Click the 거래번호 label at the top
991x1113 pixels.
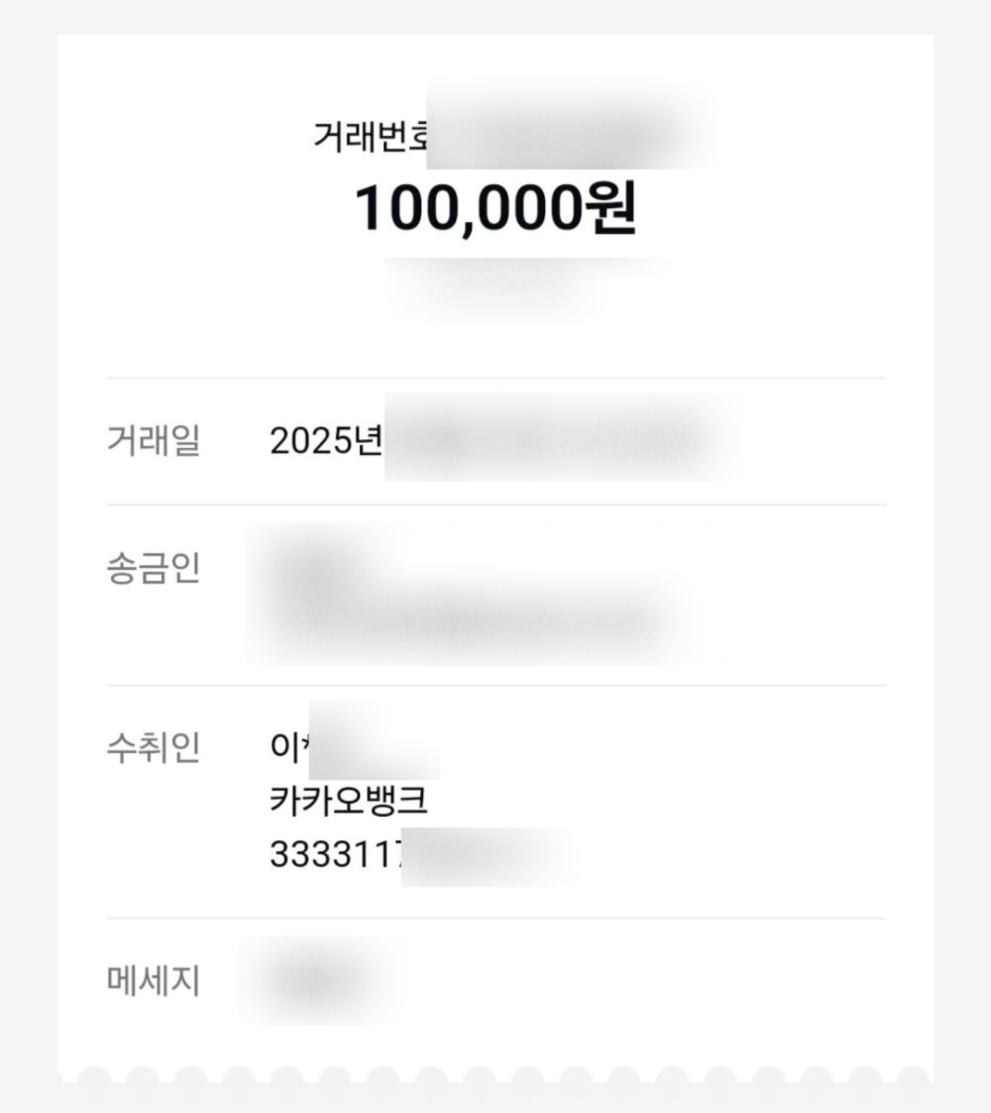[370, 136]
